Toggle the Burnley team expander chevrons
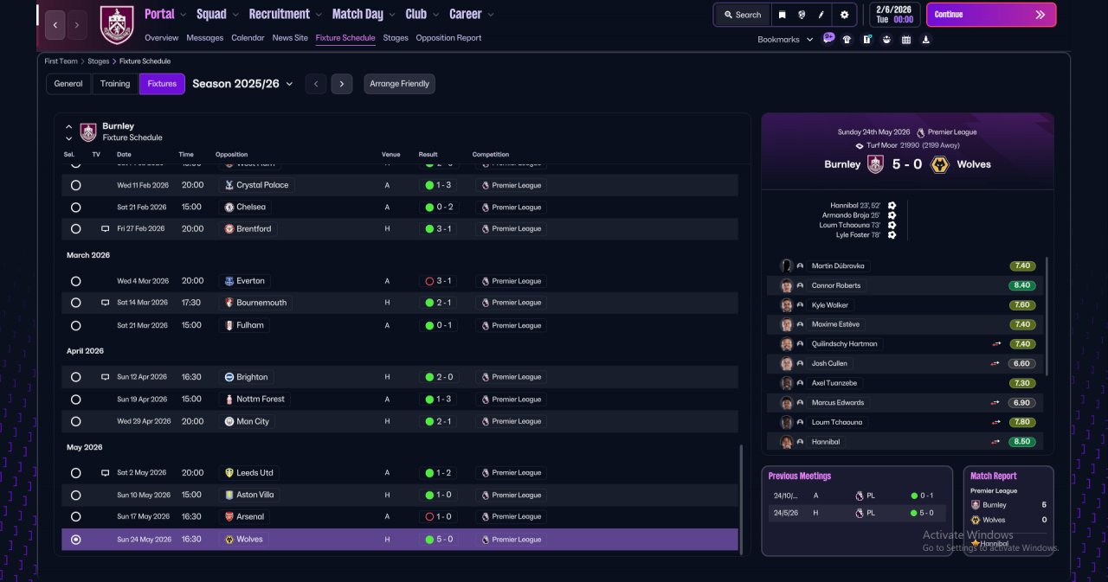 [x=69, y=132]
